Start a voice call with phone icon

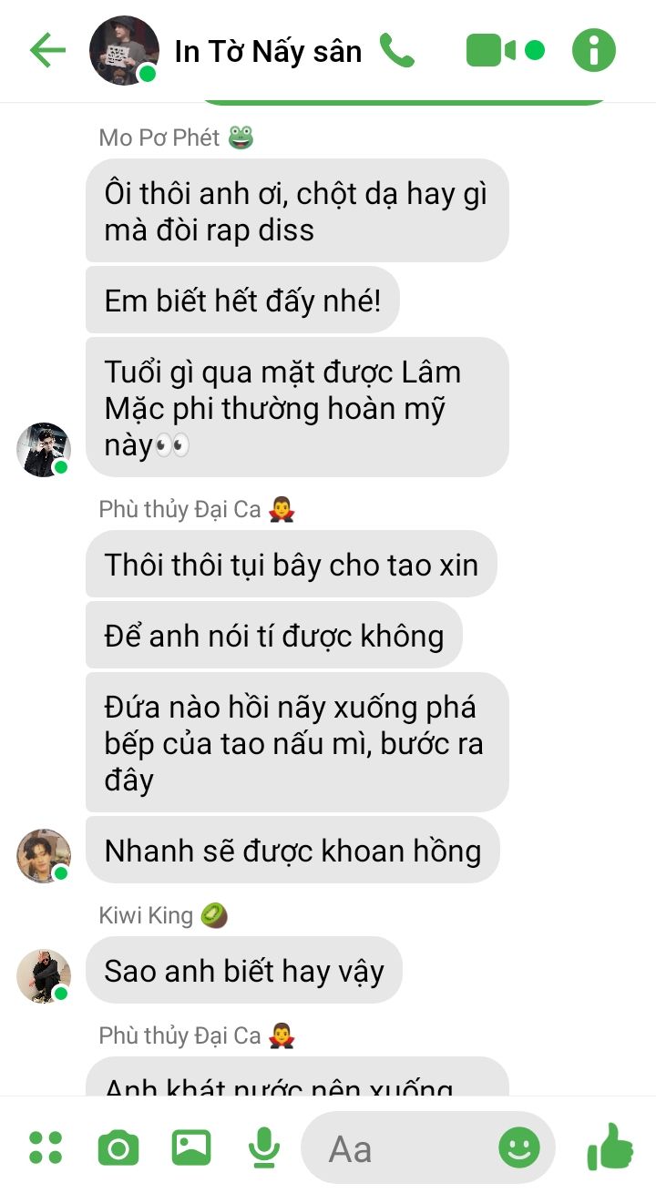(x=397, y=51)
